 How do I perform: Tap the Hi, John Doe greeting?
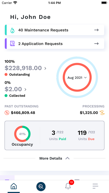[30, 17]
